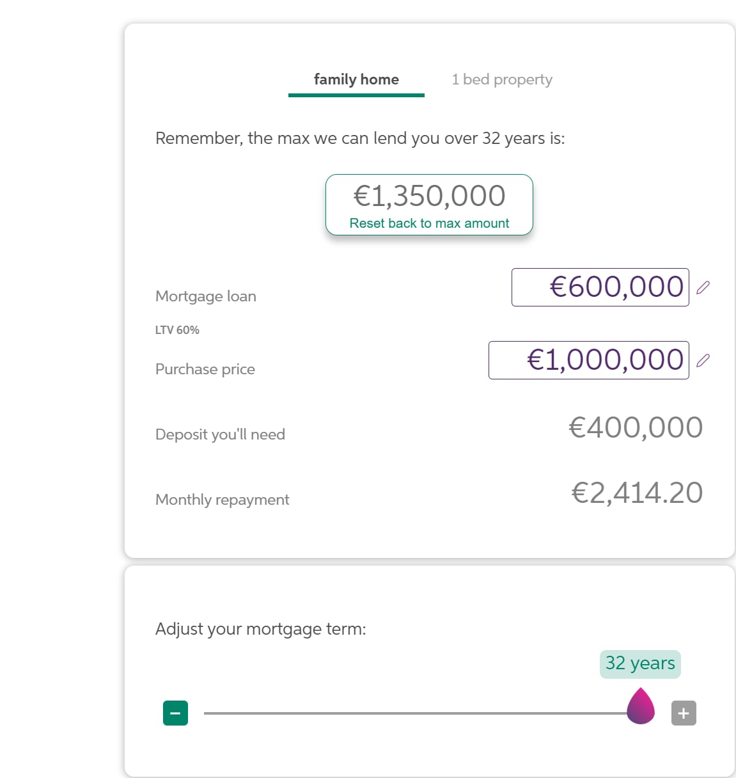The height and width of the screenshot is (778, 736).
Task: Click the mortgage term slider droplet handle
Action: pos(641,707)
